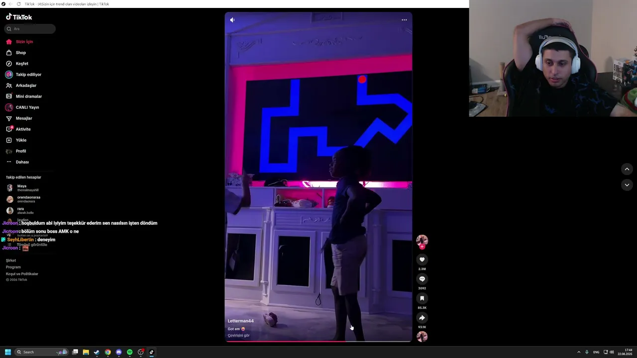637x358 pixels.
Task: Share the video via arrow icon
Action: 422,318
